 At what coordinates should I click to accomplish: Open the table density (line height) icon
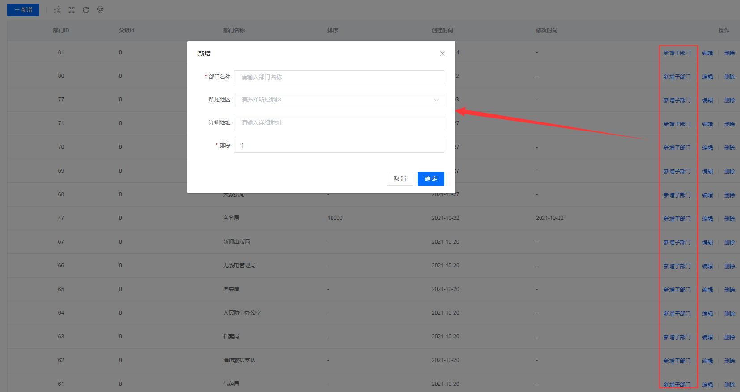coord(57,10)
